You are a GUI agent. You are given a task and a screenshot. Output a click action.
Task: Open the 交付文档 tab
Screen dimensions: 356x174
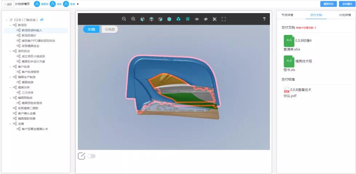pos(316,15)
